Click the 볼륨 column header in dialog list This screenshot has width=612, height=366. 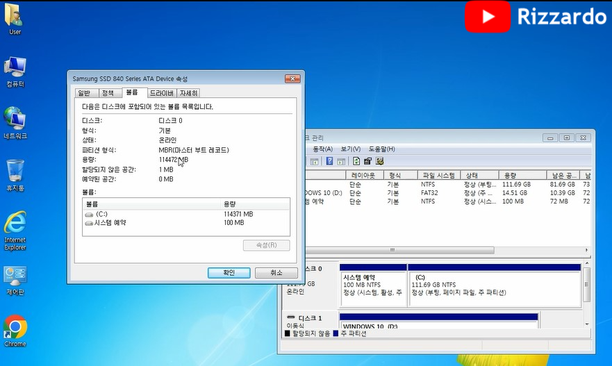(x=152, y=204)
